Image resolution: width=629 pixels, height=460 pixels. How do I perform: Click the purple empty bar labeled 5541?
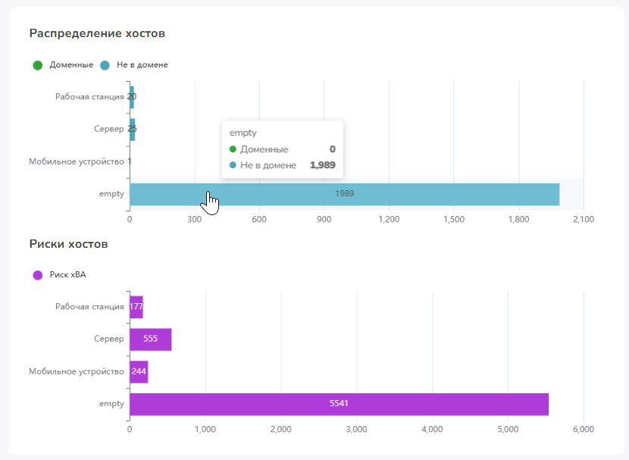339,404
